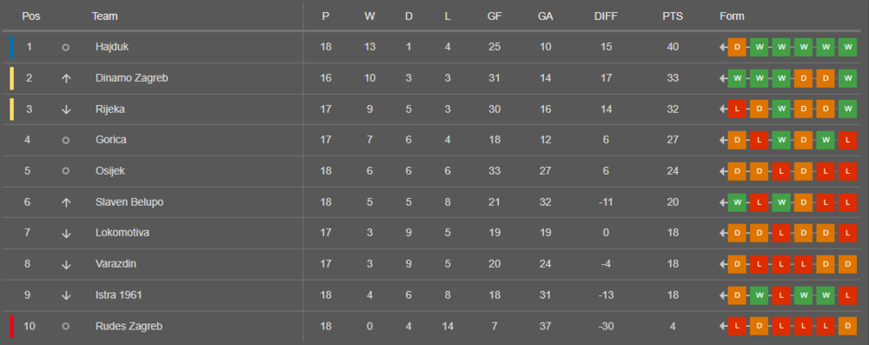Click the up arrow next to Slaven Belupo

66,202
